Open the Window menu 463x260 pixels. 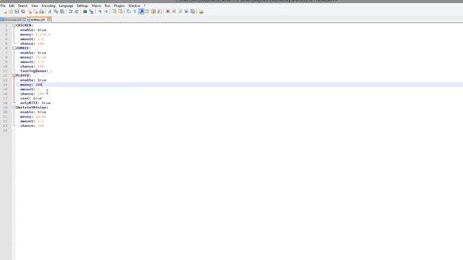[x=134, y=6]
